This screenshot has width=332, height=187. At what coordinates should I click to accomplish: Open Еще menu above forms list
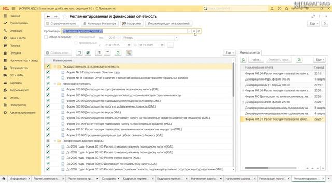229,53
